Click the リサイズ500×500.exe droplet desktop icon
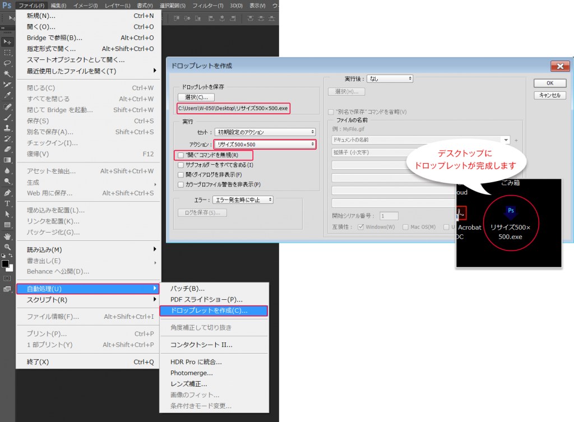Viewport: 574px width, 422px height. (511, 223)
